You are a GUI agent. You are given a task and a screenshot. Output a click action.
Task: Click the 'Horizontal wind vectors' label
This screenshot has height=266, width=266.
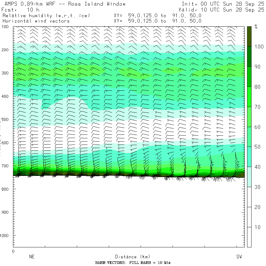[36, 21]
